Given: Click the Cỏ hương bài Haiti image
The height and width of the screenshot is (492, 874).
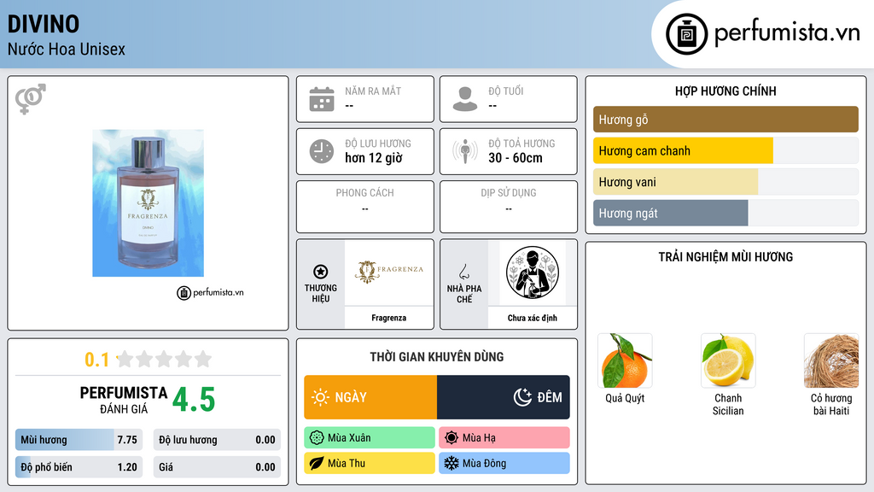Looking at the screenshot, I should (x=831, y=360).
